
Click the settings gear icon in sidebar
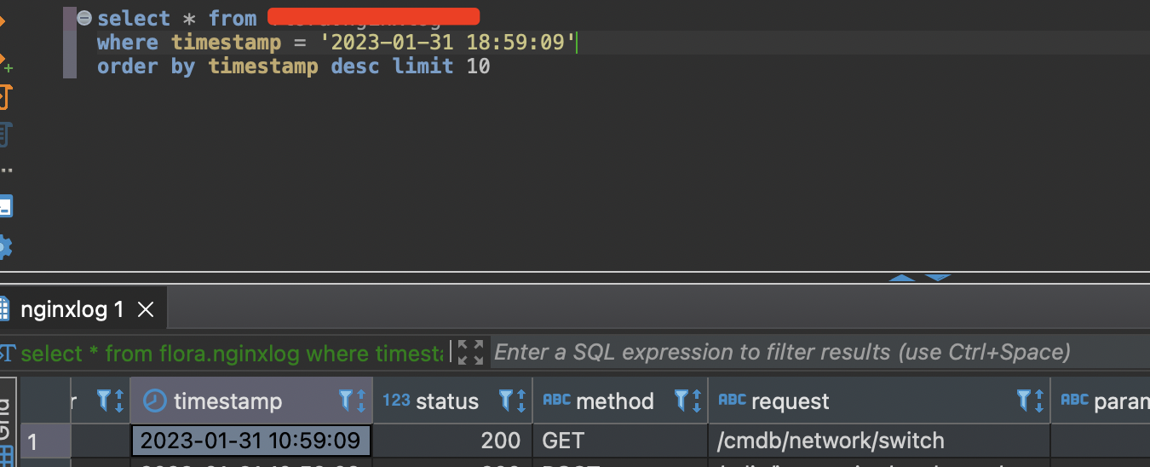pyautogui.click(x=4, y=248)
